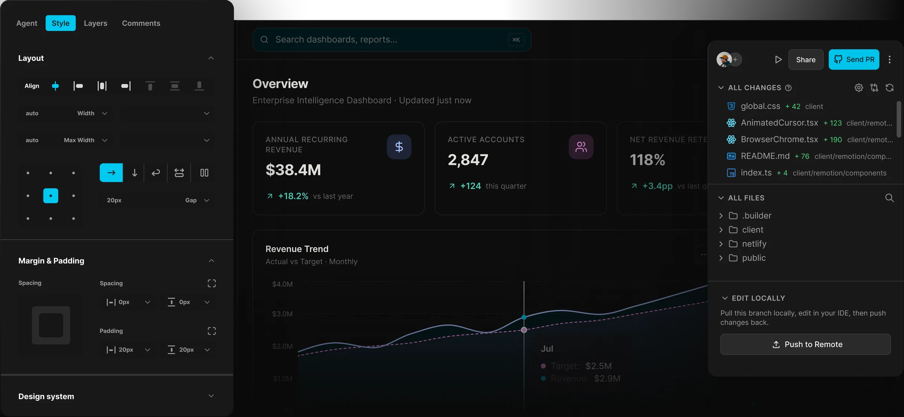Viewport: 904px width, 417px height.
Task: Select the center dot in alignment grid
Action: (50, 196)
